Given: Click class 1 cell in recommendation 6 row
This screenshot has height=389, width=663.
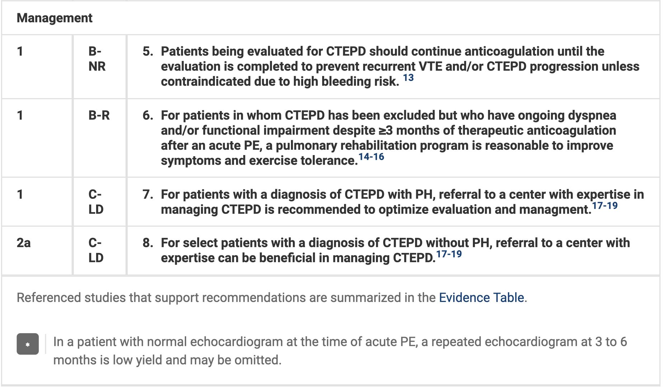Looking at the screenshot, I should click(20, 115).
